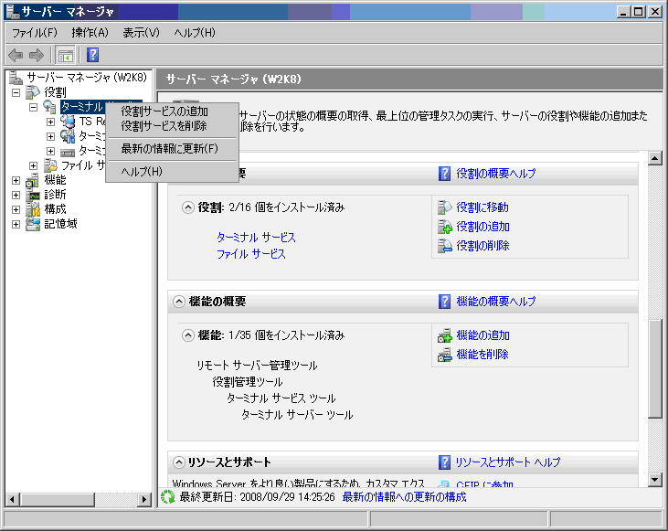
Task: Expand the TS Re... tree node
Action: [50, 122]
